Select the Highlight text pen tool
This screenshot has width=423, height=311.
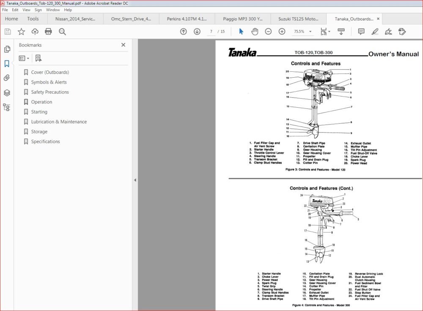(x=375, y=32)
